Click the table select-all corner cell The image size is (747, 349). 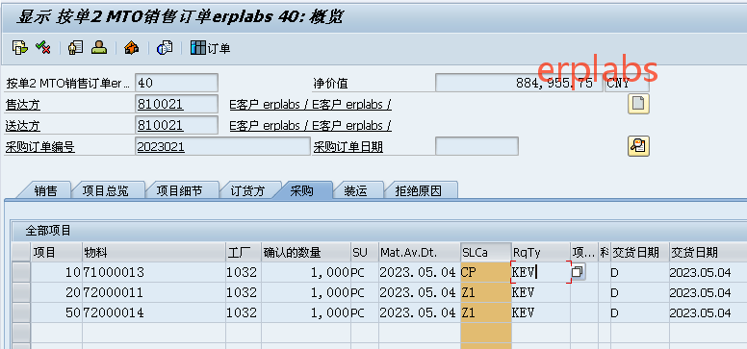pos(21,252)
